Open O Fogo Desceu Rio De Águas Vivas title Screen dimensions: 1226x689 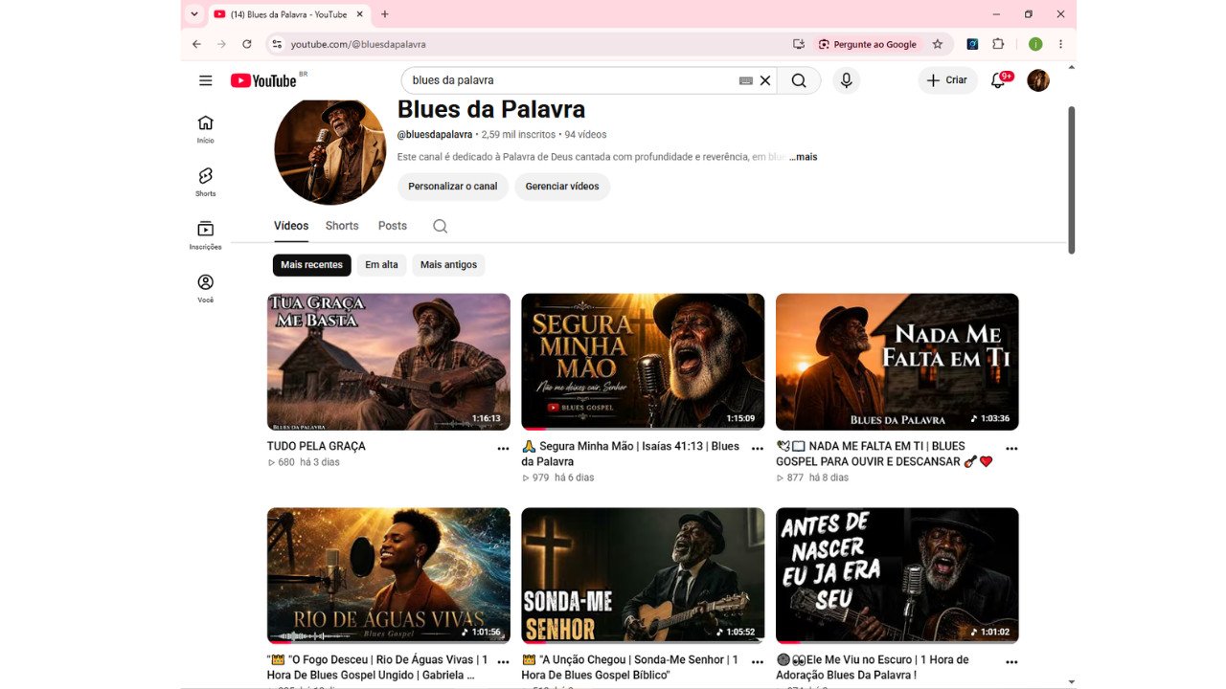click(377, 667)
